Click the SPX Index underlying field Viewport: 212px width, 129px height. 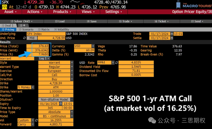(46, 34)
